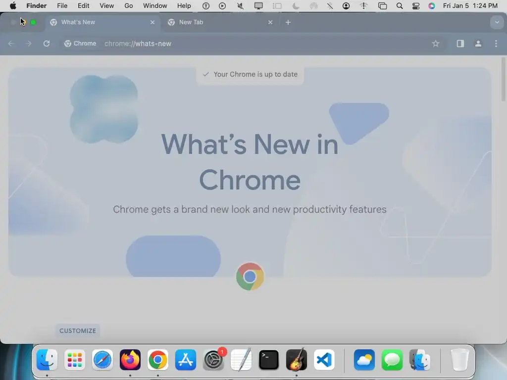Bookmark this page with the star icon
The image size is (507, 380).
(436, 44)
